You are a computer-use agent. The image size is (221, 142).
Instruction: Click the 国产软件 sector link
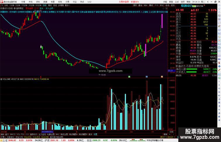pos(76,12)
